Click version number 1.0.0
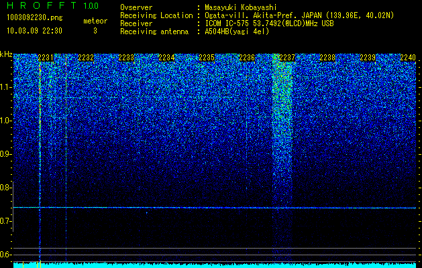422x268 pixels. coord(91,6)
